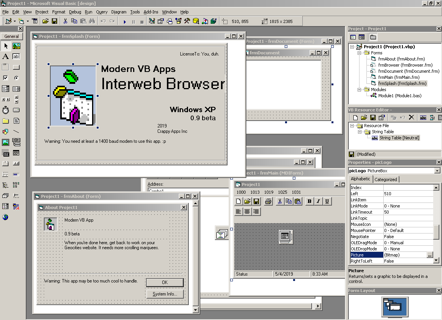Select String Table [Neutral] in Resource Editor

pos(399,138)
